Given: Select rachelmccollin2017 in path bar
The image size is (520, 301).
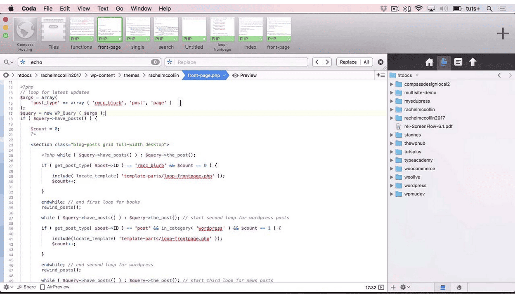Looking at the screenshot, I should (61, 75).
